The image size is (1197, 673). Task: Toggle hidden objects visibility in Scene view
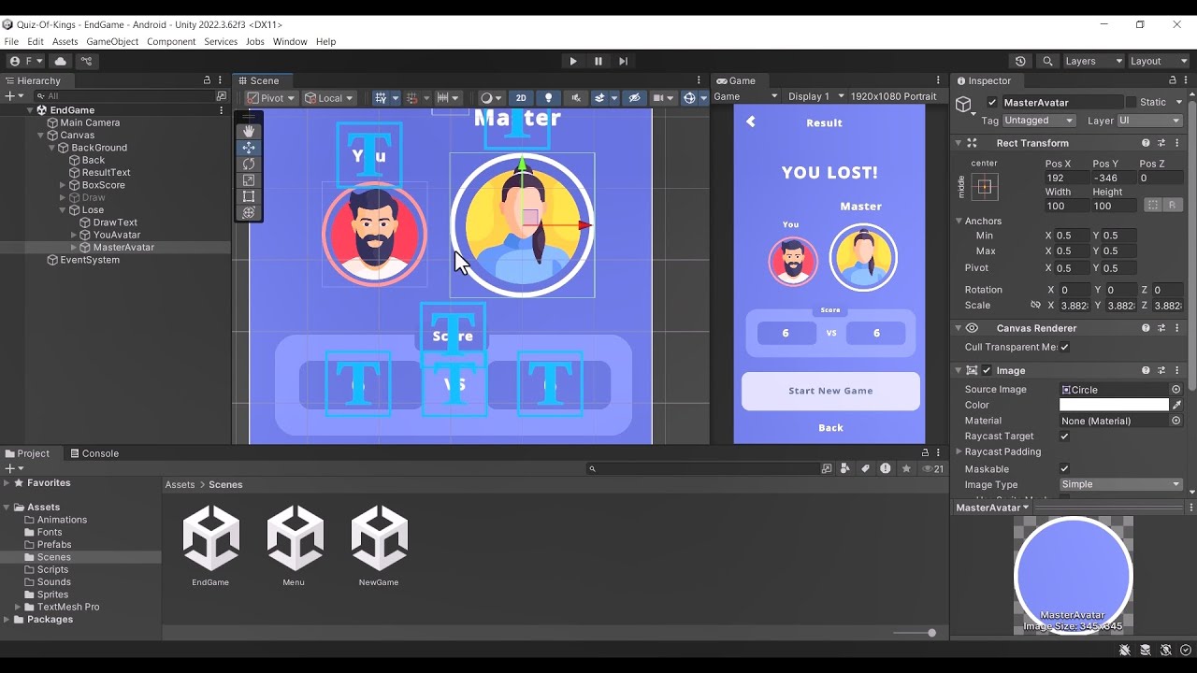(x=635, y=98)
